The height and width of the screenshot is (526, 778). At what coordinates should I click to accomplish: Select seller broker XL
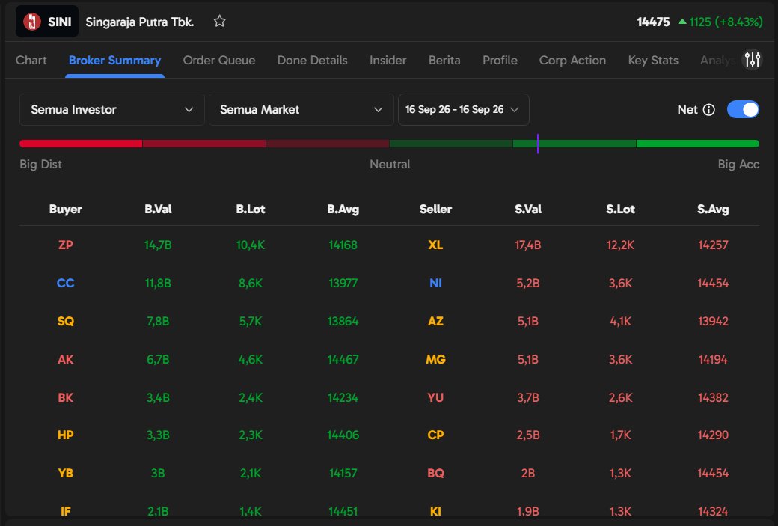pyautogui.click(x=435, y=245)
